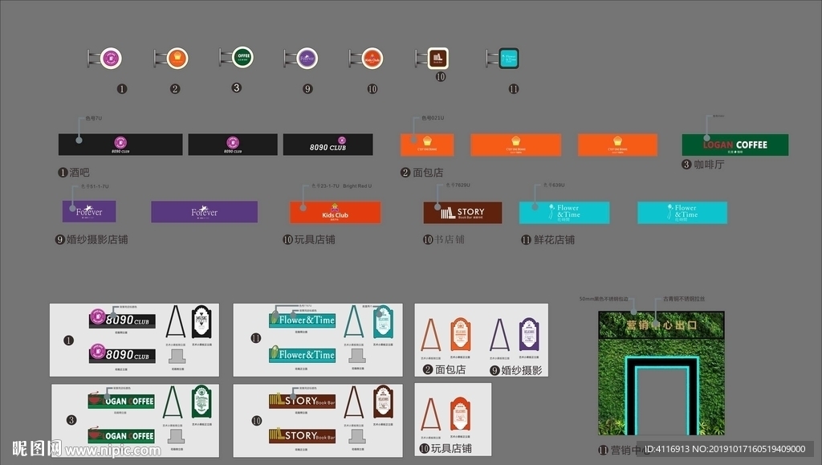Click the 50mm黑色不锈钢包边 annotation text
This screenshot has width=822, height=465.
click(x=604, y=299)
